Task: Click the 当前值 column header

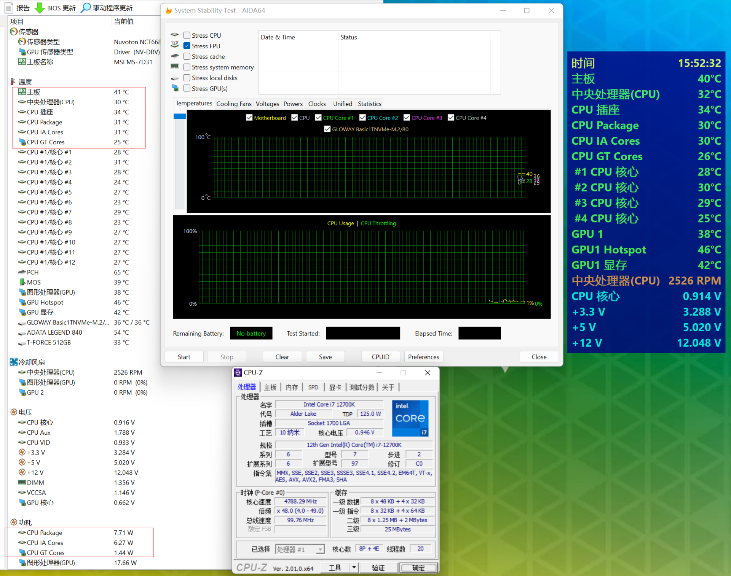Action: click(x=124, y=21)
